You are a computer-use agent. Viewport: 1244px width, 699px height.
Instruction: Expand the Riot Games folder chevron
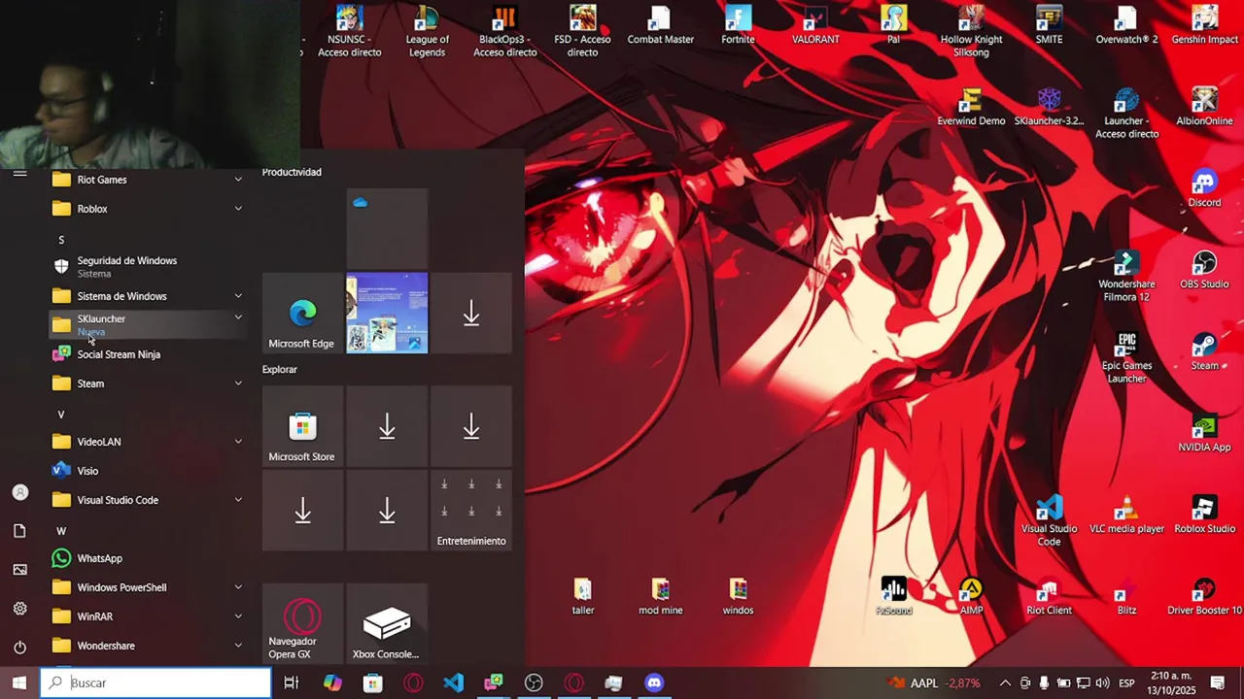tap(238, 180)
